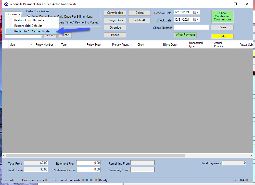Select Restore Form Defaults from the menu

[x=29, y=20]
